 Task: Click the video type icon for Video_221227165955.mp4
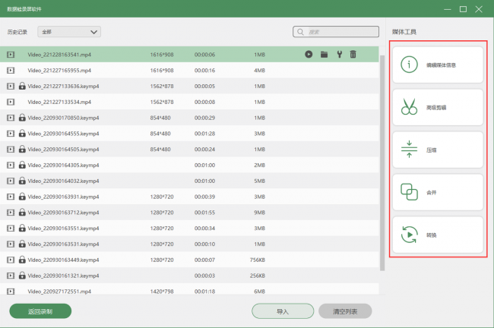coord(11,71)
